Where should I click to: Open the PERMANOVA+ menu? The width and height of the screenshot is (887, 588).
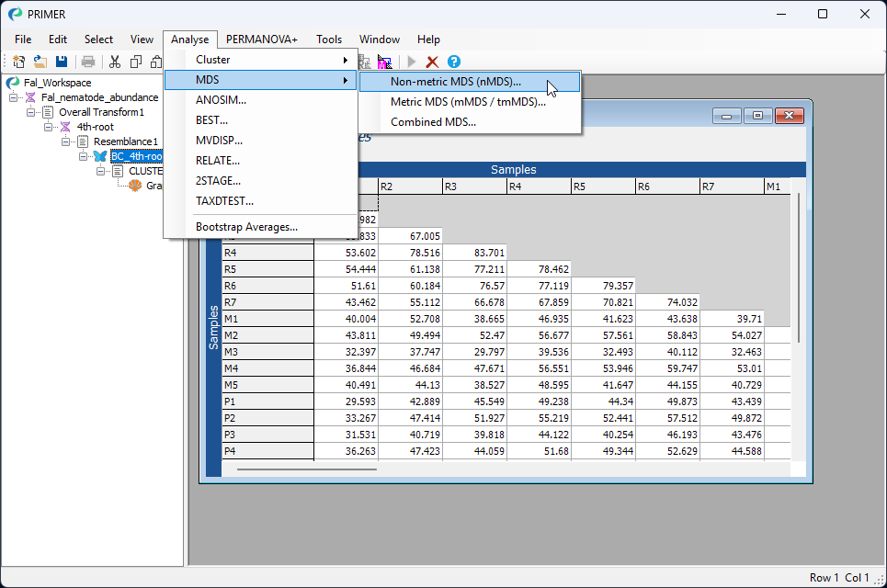click(262, 40)
